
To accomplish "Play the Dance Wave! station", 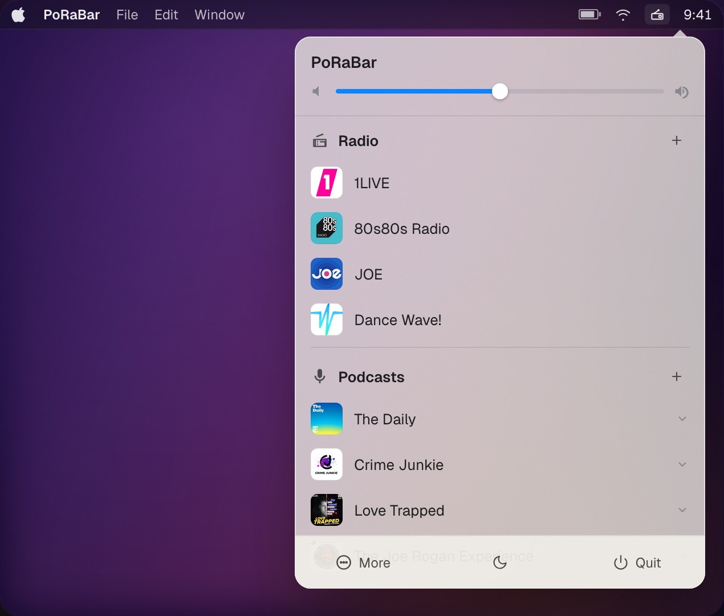I will click(x=500, y=319).
